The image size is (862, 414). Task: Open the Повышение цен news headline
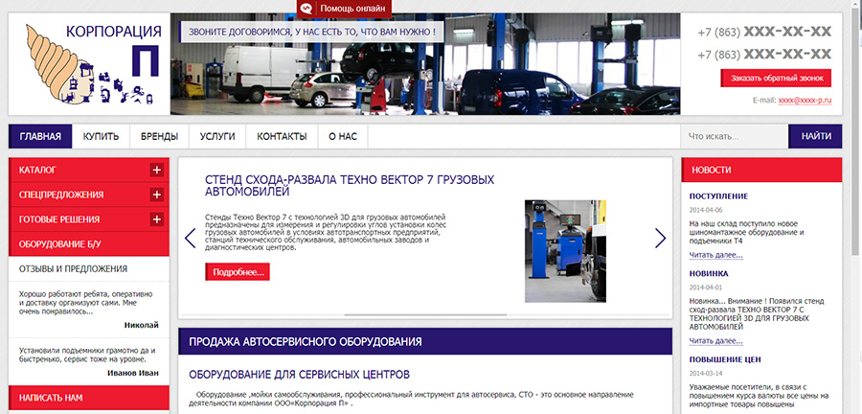(725, 359)
